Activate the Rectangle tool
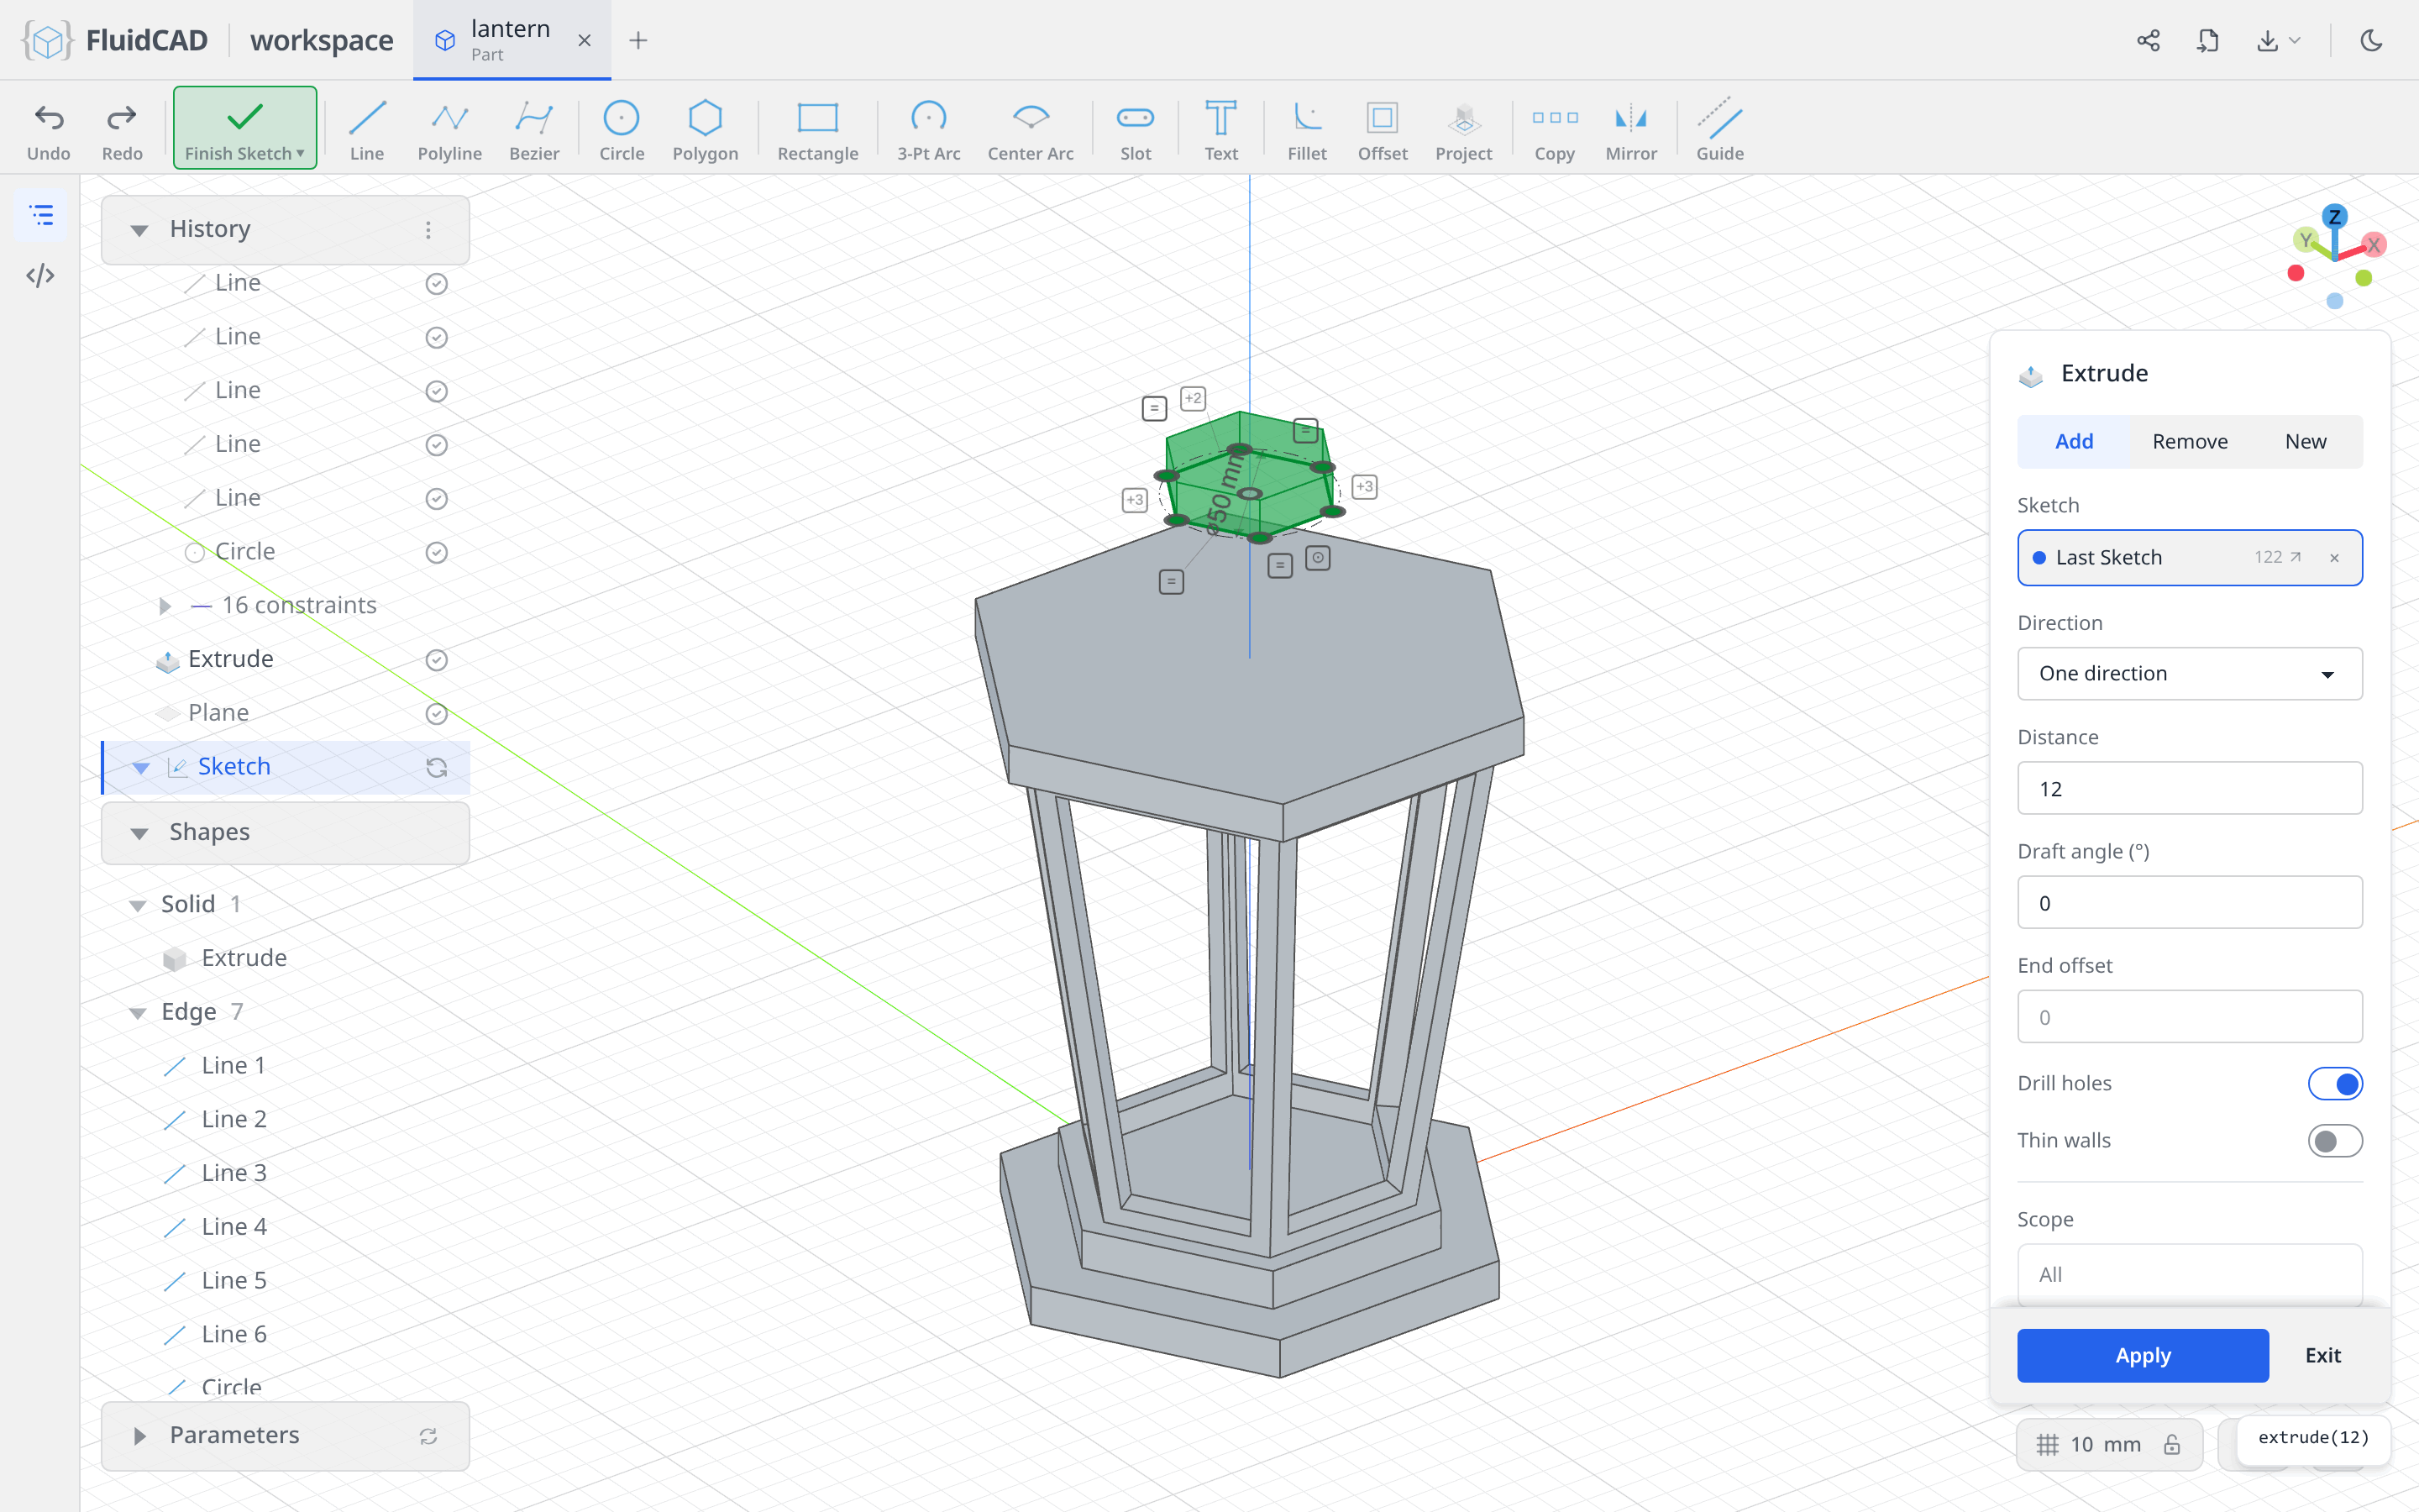Viewport: 2419px width, 1512px height. [x=816, y=130]
